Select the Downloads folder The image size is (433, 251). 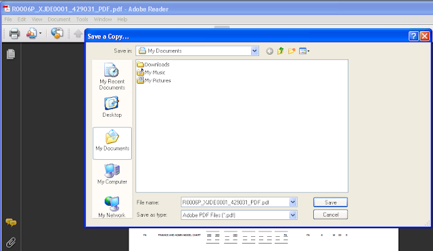coord(154,65)
